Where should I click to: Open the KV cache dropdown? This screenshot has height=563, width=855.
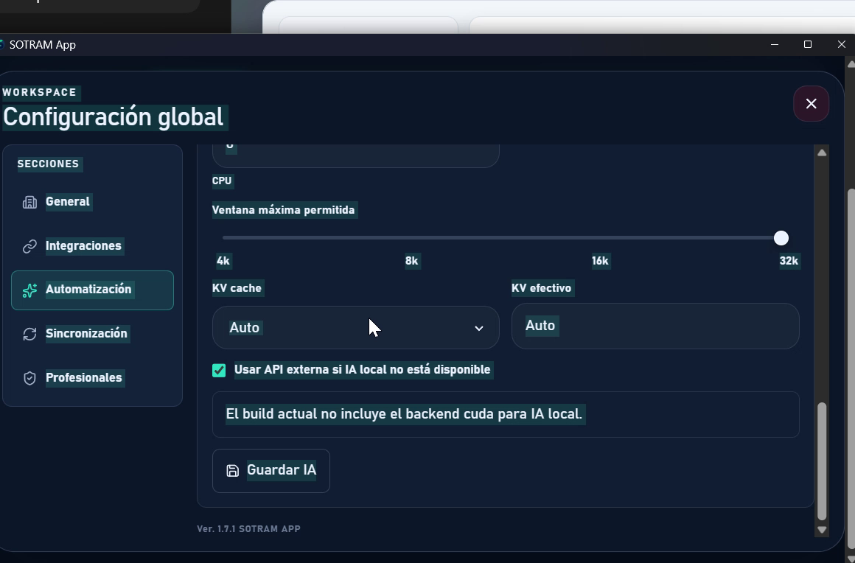pos(355,327)
